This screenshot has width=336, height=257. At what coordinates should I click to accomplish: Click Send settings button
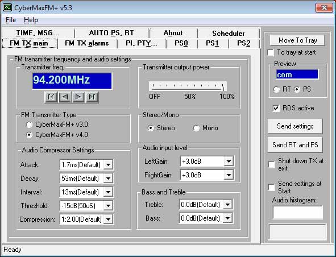click(295, 126)
